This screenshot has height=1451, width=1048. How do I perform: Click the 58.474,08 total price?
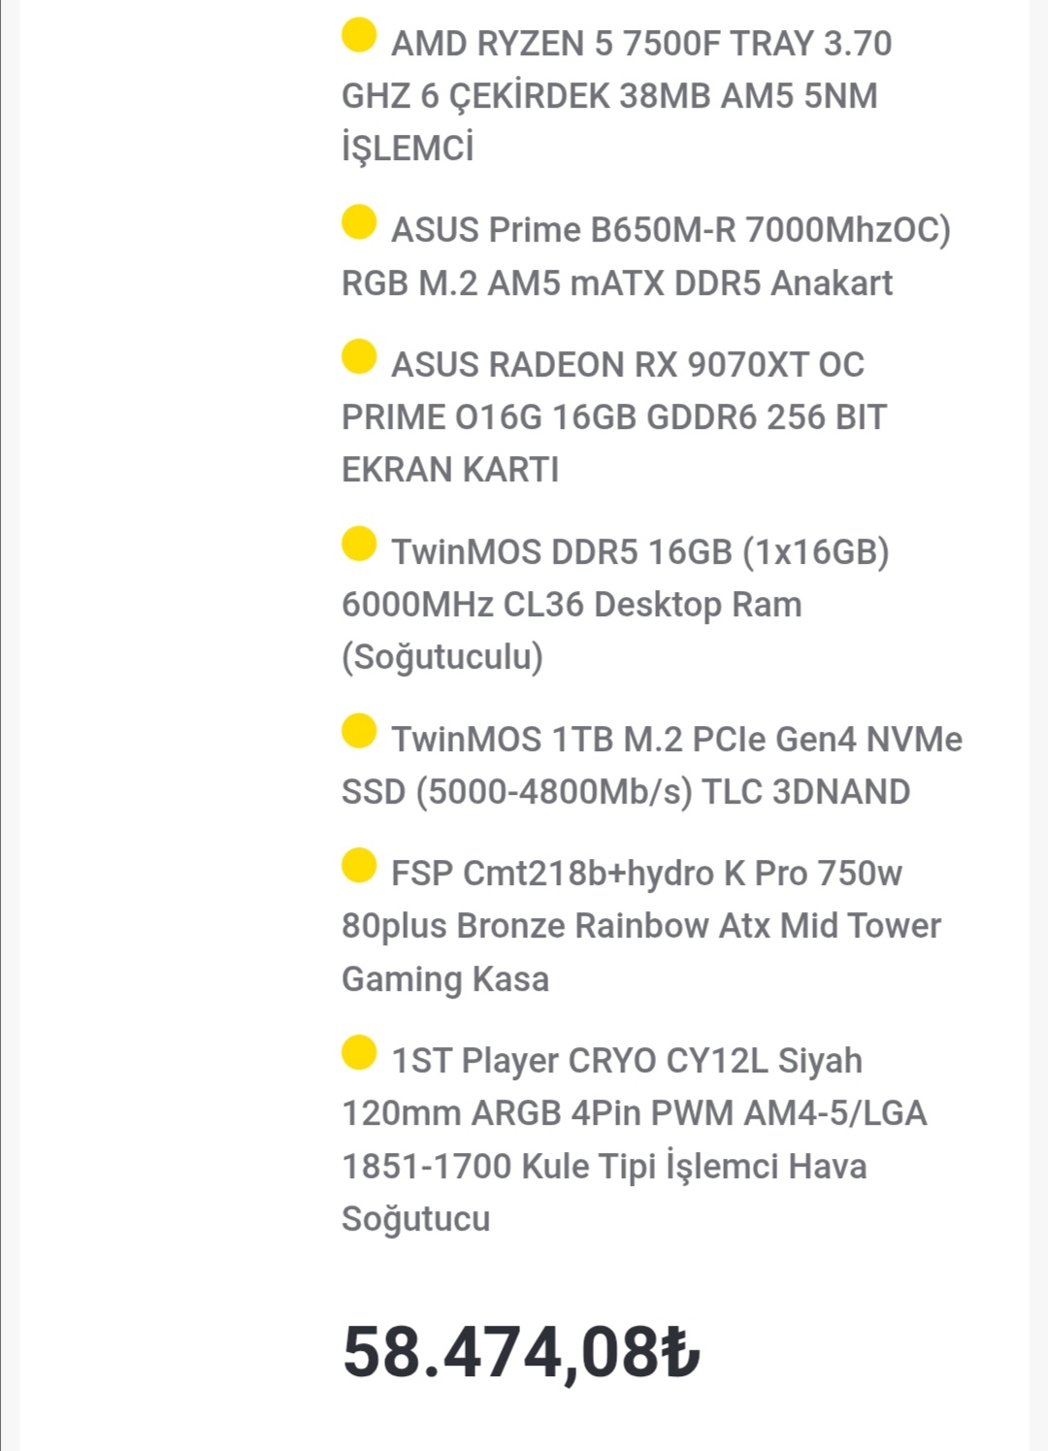tap(521, 1352)
